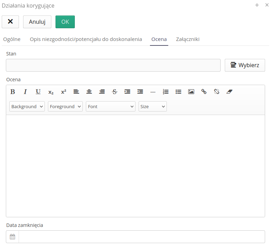Click the Data zamknięcia date field
272x250 pixels.
coord(141,237)
